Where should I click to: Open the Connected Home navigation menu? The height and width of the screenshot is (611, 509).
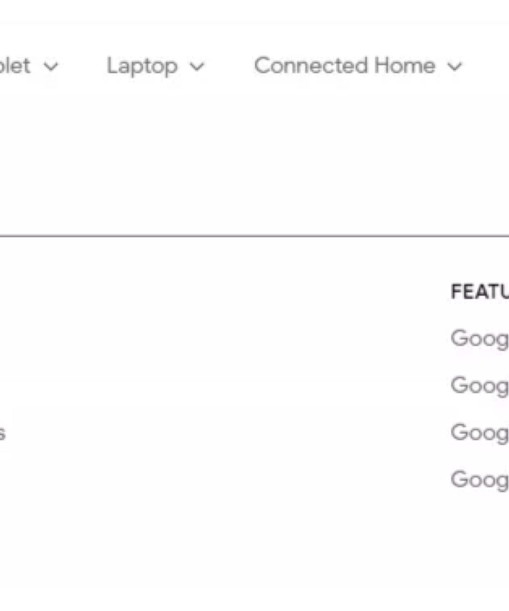tap(344, 66)
